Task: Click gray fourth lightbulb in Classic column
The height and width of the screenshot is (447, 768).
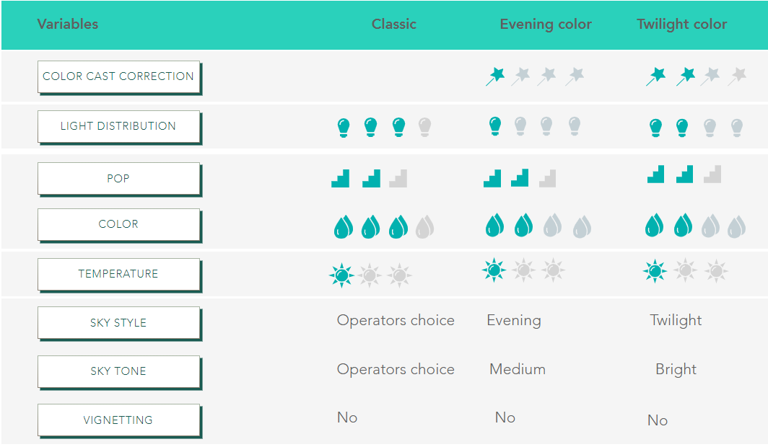Action: point(424,128)
